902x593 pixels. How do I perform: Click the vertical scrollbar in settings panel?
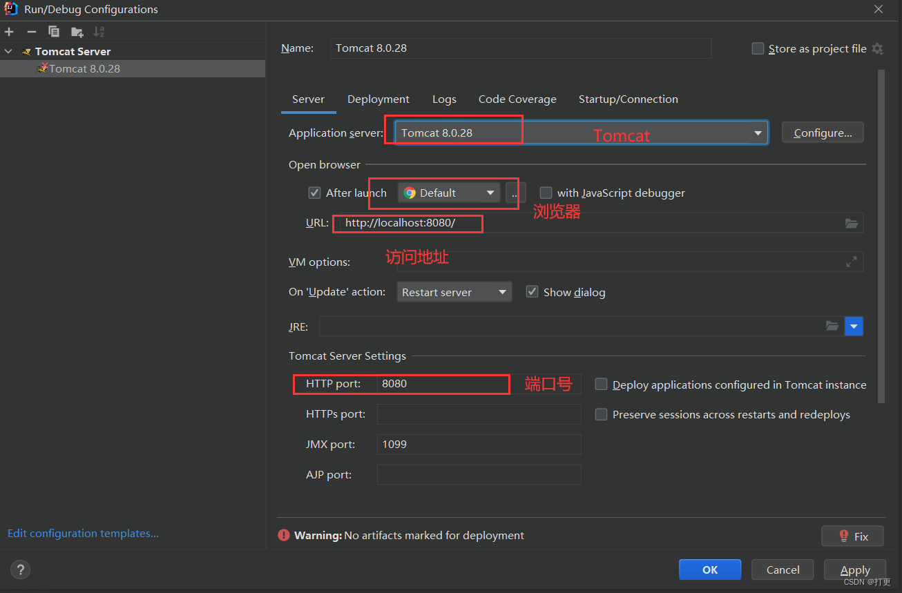881,236
